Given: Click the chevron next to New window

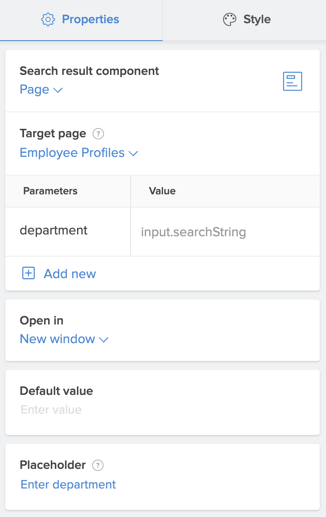Looking at the screenshot, I should coord(104,340).
